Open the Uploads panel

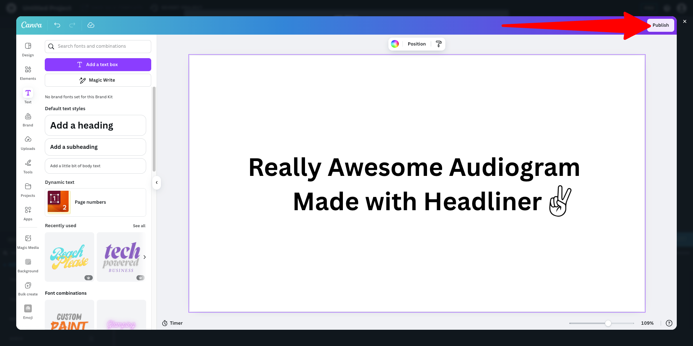(x=28, y=143)
